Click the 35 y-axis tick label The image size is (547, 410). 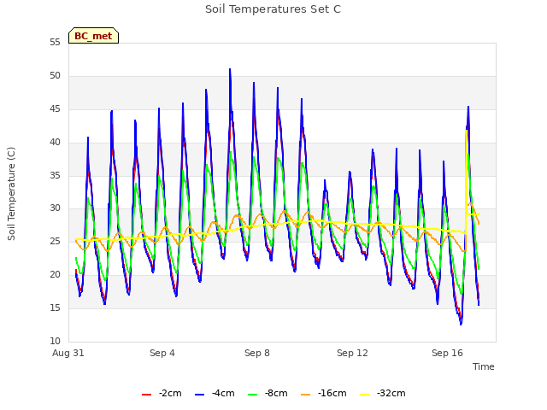[x=55, y=175]
